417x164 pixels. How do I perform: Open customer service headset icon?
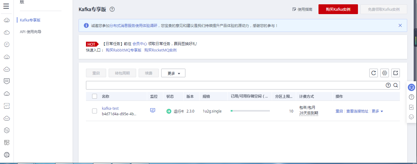(x=412, y=87)
